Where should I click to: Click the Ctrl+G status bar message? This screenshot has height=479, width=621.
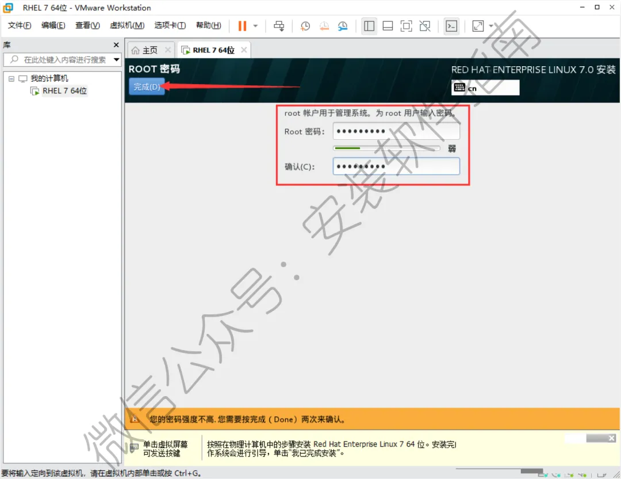[x=101, y=473]
